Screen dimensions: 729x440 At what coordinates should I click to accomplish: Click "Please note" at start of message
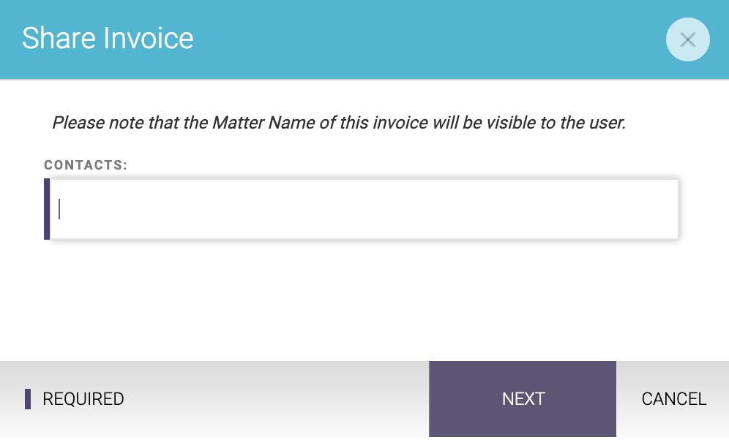pyautogui.click(x=78, y=123)
